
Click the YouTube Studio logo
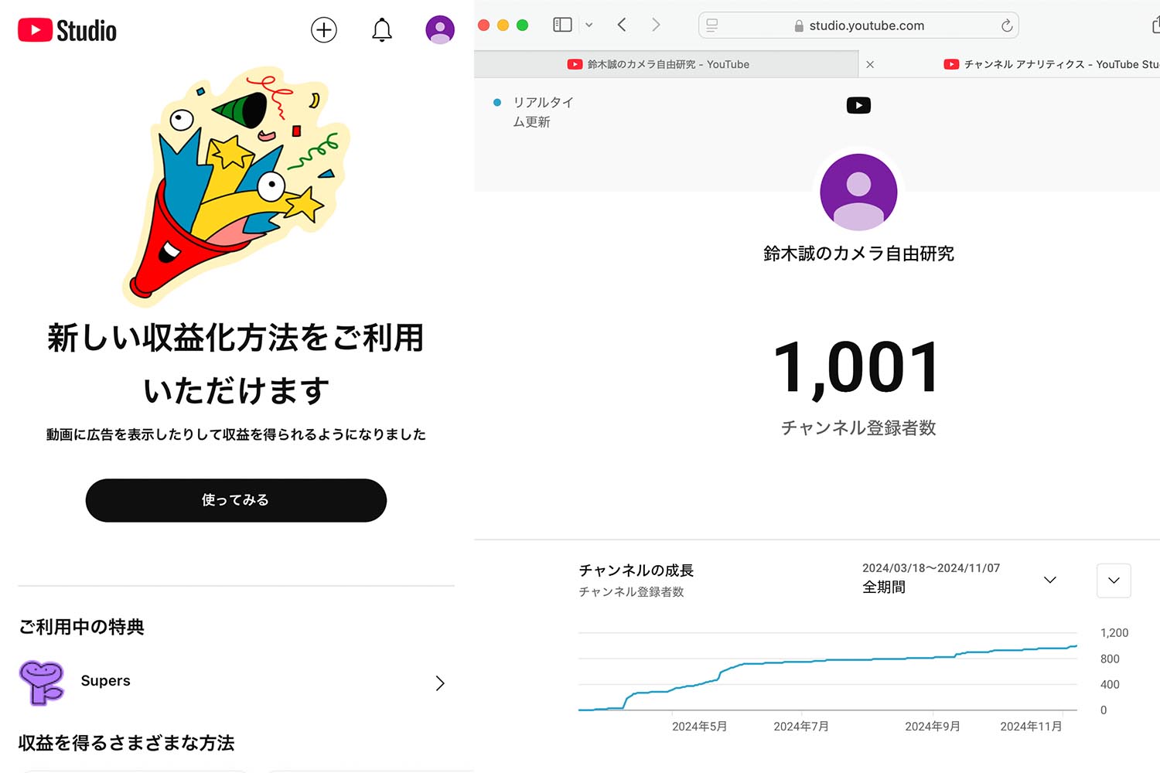67,30
